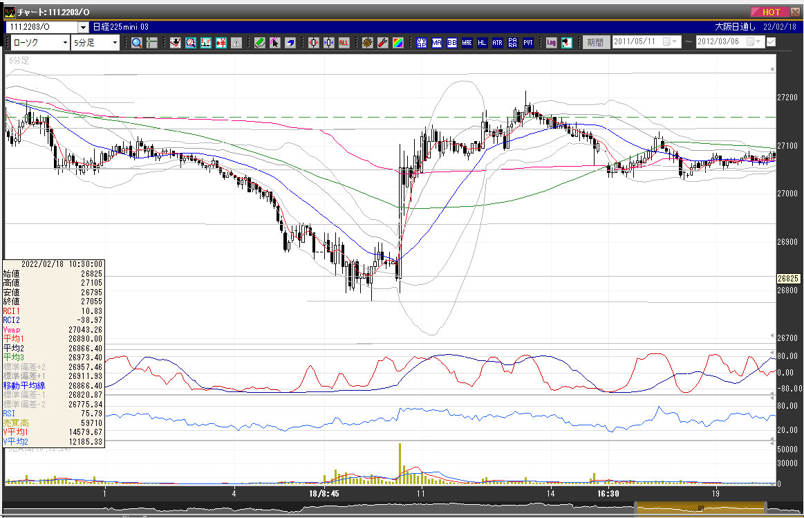804x518 pixels.
Task: Select the eraser tool
Action: pos(290,43)
